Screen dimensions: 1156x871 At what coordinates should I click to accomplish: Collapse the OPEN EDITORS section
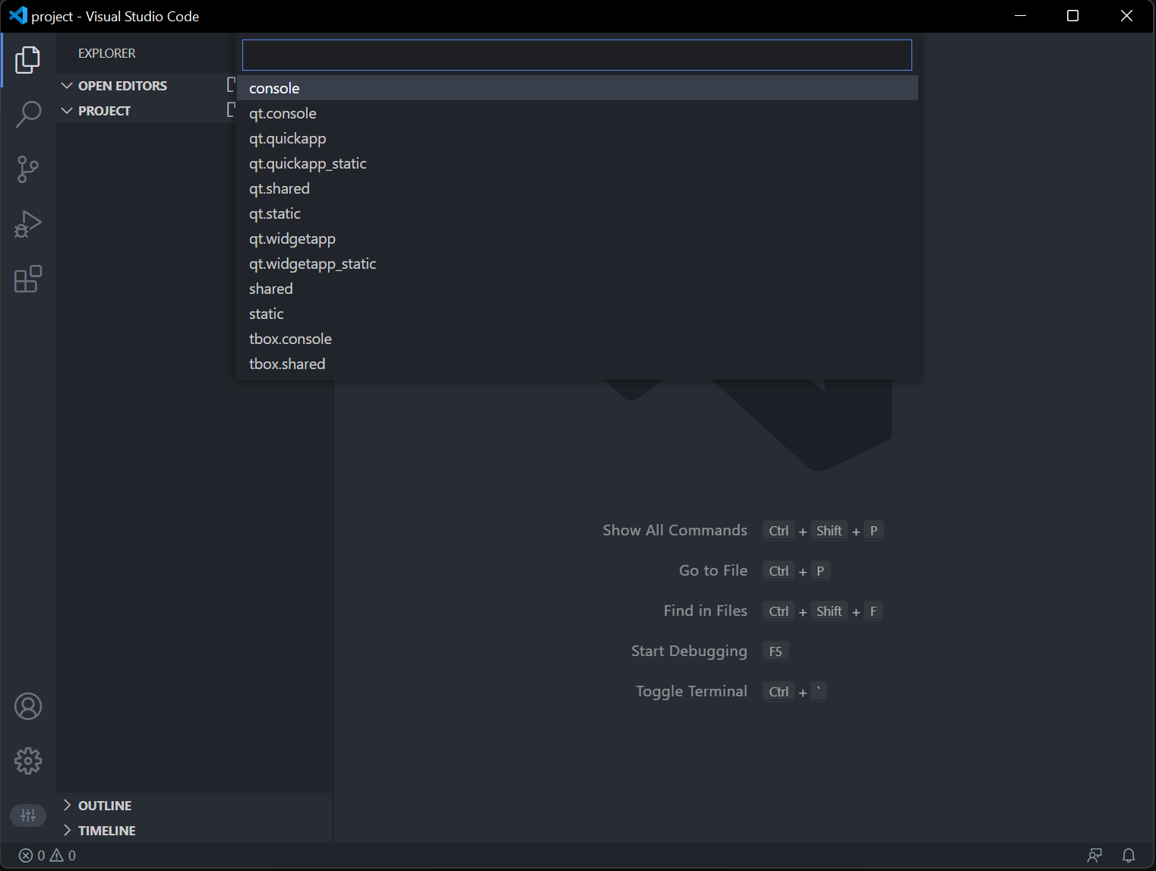[x=67, y=85]
